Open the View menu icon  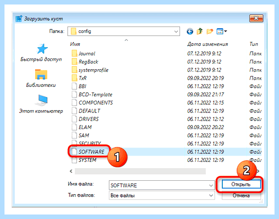coord(221,31)
